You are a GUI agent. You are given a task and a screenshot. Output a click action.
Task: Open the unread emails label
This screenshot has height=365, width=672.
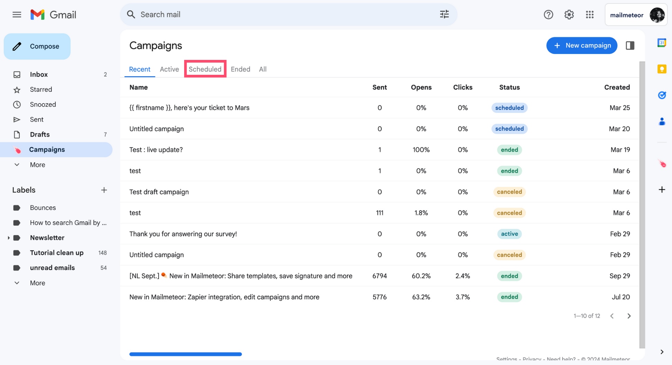56,268
